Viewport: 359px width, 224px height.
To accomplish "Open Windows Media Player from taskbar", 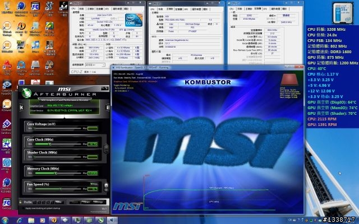I will click(43, 220).
